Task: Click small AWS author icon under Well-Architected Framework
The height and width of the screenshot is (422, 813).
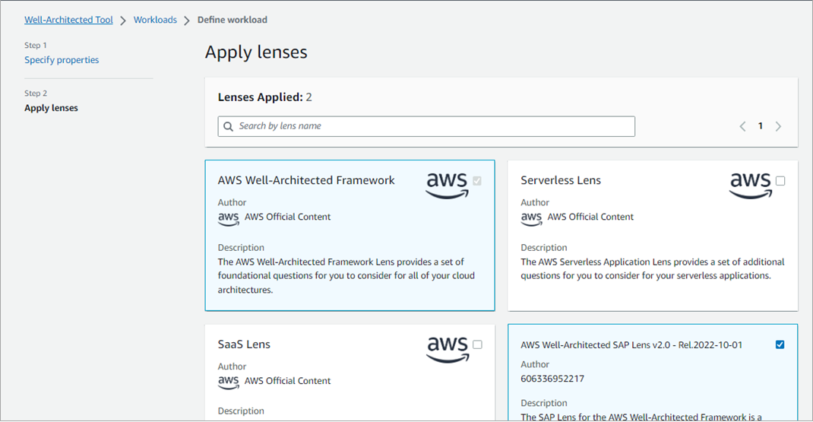Action: (x=229, y=218)
